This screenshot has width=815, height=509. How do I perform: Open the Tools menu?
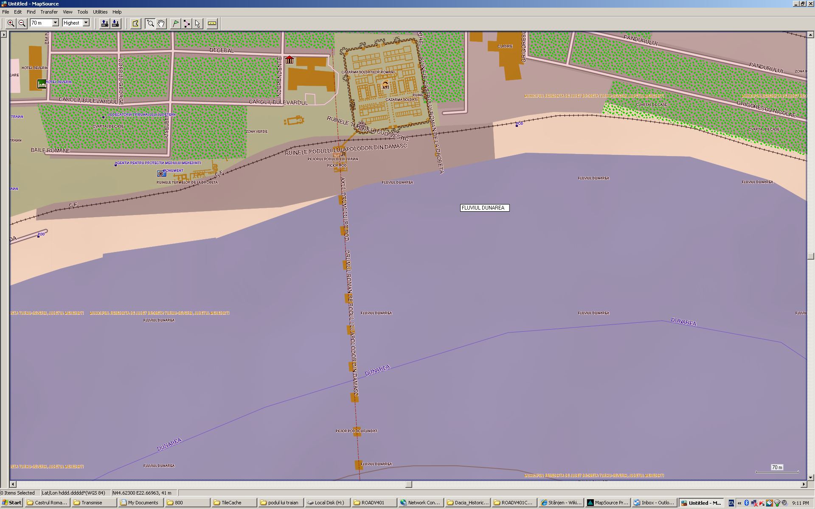(x=83, y=12)
